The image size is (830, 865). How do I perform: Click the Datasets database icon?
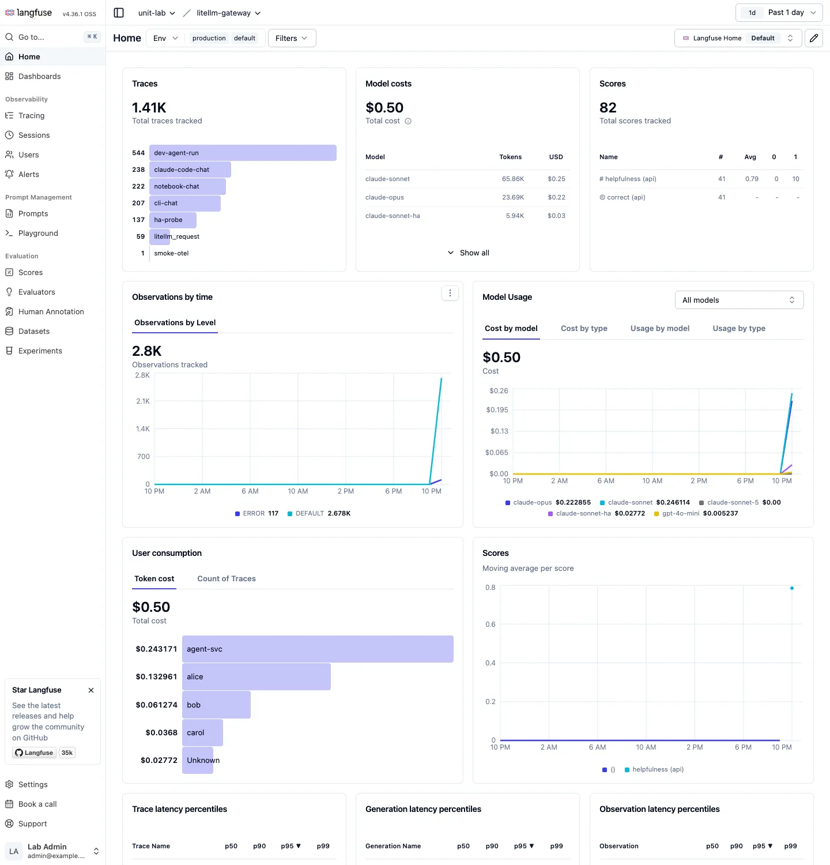pos(9,331)
